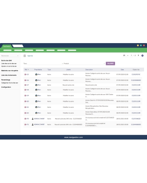Image resolution: width=147 pixels, height=183 pixels.
Task: Click the 'Autre' type cell in row 471
Action: 49,124
